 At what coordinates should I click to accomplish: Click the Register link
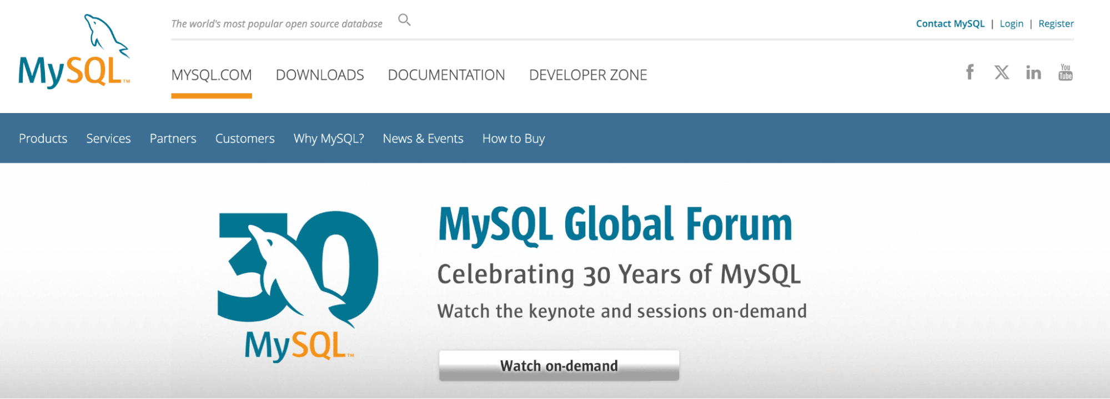[x=1056, y=24]
